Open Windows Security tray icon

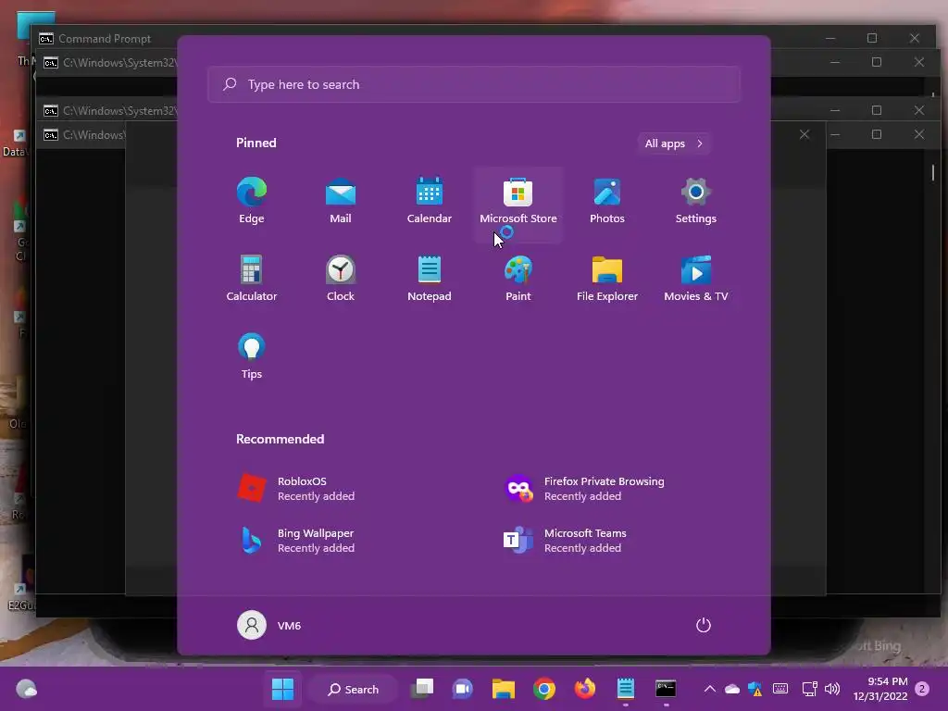(755, 689)
